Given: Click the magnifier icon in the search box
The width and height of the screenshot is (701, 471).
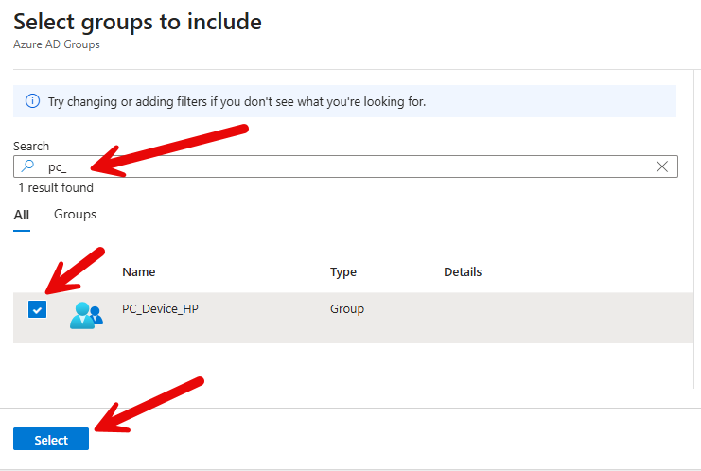Looking at the screenshot, I should [x=28, y=166].
